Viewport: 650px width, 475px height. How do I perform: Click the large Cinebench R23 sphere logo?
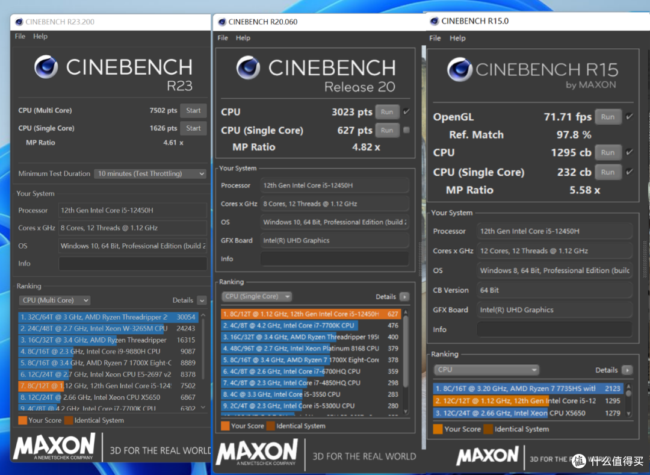[x=46, y=67]
